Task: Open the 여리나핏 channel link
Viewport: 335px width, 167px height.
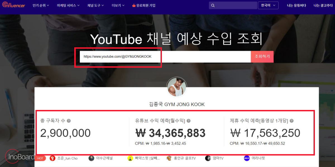Action: coord(258,158)
